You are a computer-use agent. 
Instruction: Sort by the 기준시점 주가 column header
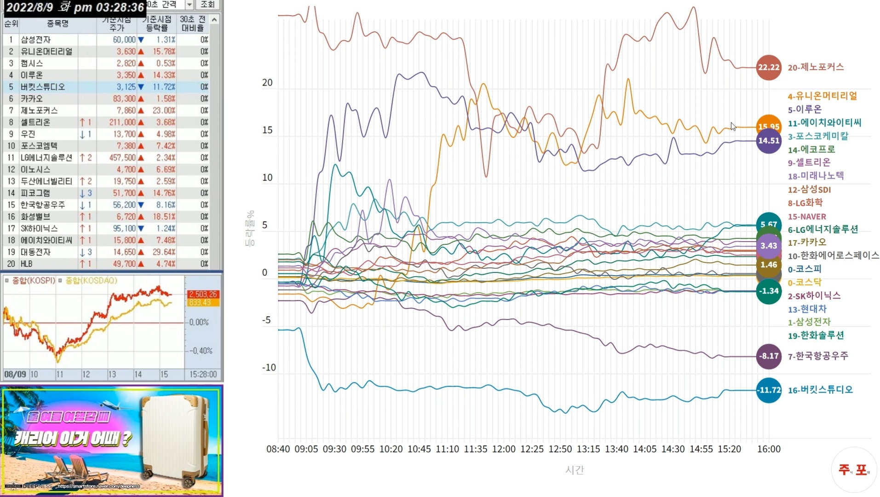(x=117, y=23)
